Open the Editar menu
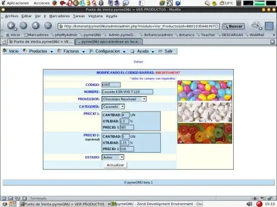 [26, 16]
